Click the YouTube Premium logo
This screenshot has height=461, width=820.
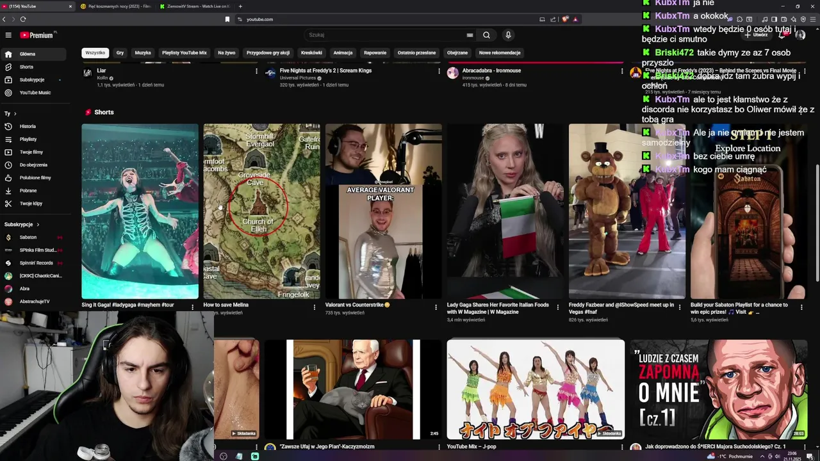tap(36, 35)
